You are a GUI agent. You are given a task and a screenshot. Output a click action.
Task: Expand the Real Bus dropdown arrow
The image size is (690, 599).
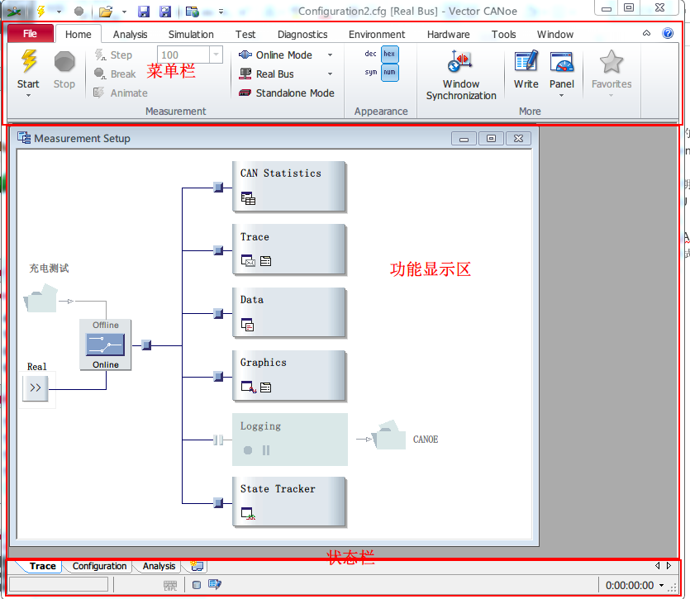(330, 74)
